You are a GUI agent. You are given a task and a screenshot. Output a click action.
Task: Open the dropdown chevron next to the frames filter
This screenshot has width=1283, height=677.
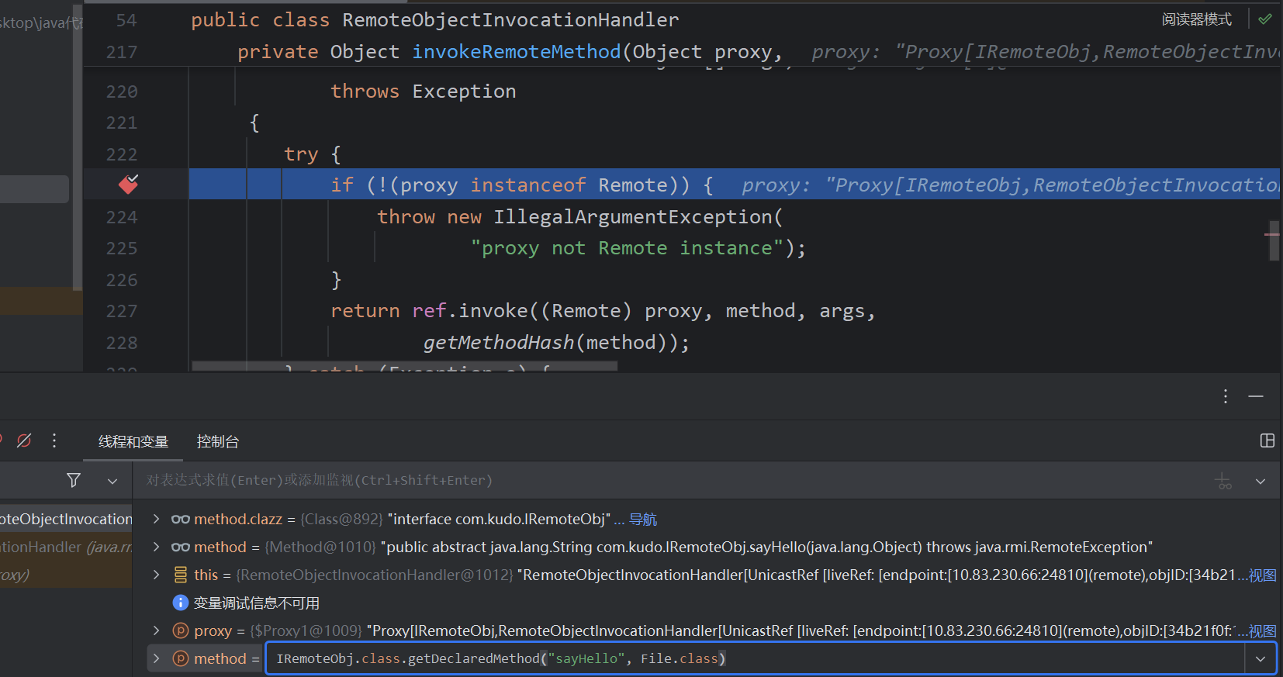(112, 482)
